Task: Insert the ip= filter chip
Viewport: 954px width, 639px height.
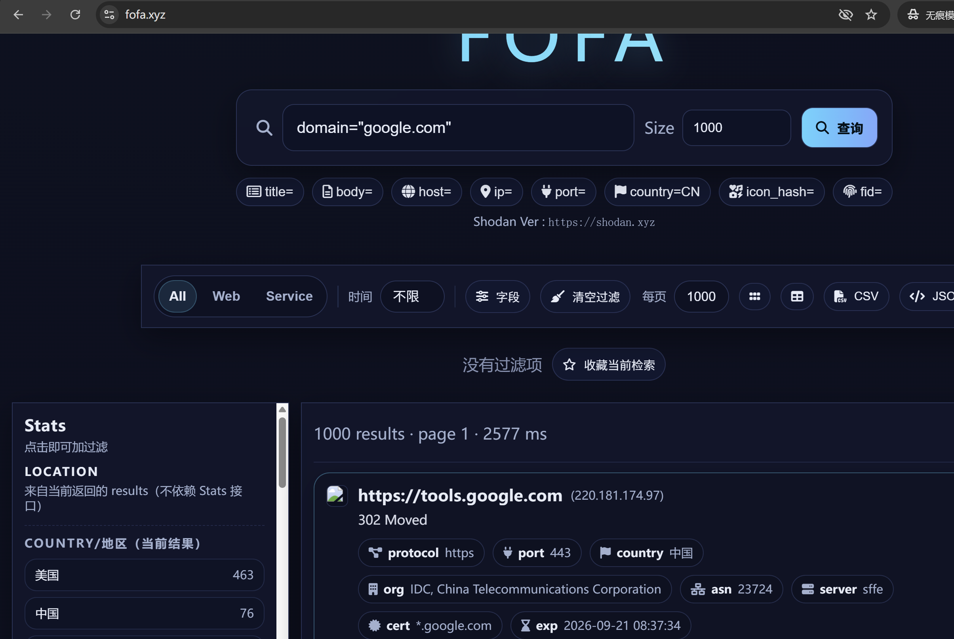Action: tap(496, 192)
